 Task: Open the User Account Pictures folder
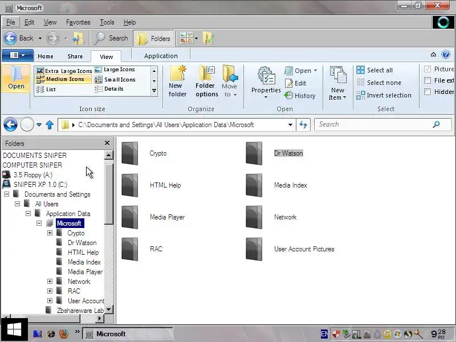point(290,249)
